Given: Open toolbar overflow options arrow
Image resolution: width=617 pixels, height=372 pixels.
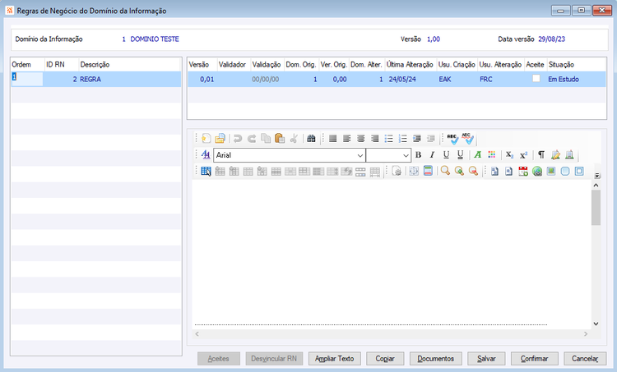Looking at the screenshot, I should [597, 175].
